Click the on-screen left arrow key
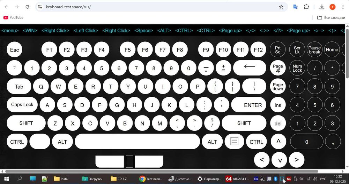This screenshot has width=349, height=184. [262, 160]
